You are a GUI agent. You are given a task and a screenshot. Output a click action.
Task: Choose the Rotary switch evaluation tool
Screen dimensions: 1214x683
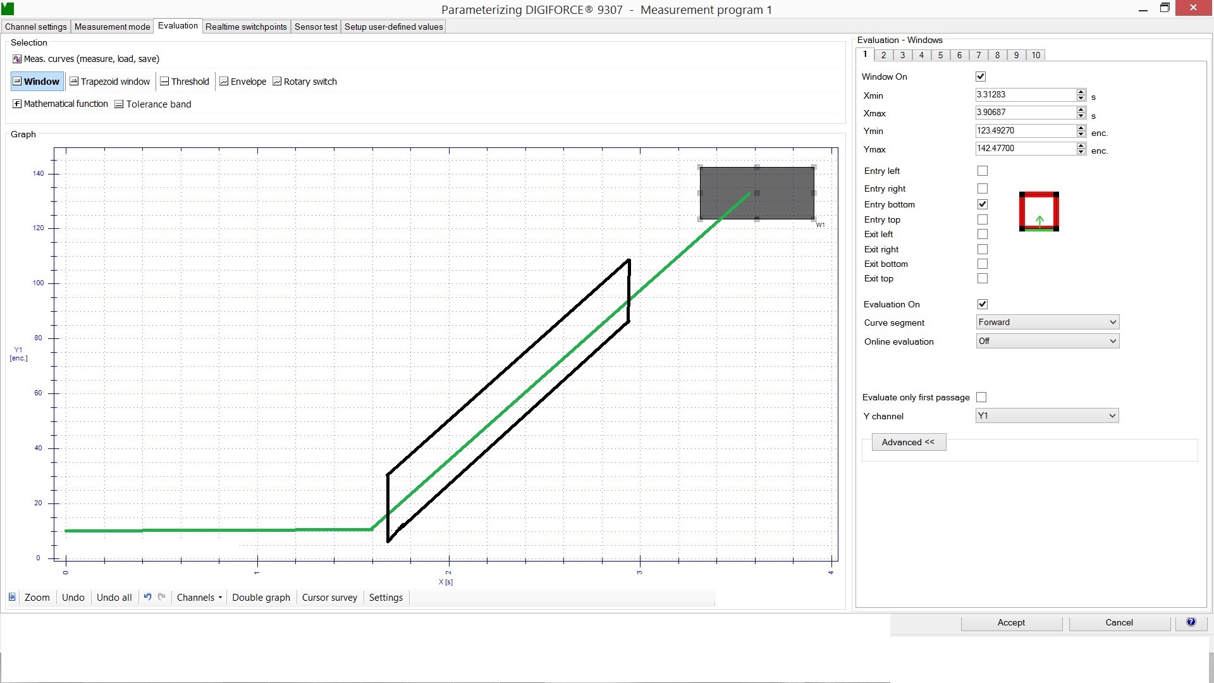pyautogui.click(x=305, y=82)
